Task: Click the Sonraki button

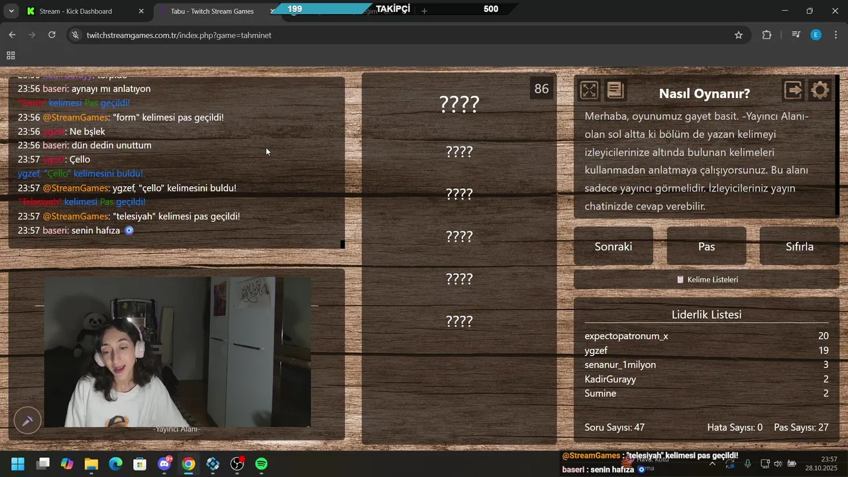Action: coord(613,246)
